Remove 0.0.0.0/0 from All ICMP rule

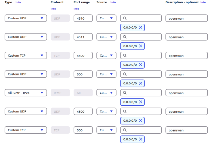(140, 102)
